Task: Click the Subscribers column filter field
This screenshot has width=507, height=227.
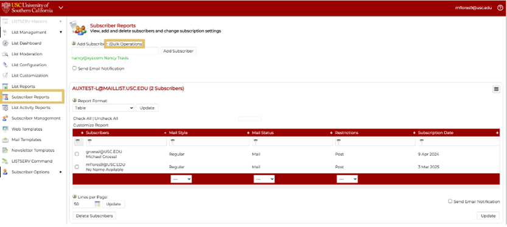Action: coord(126,142)
